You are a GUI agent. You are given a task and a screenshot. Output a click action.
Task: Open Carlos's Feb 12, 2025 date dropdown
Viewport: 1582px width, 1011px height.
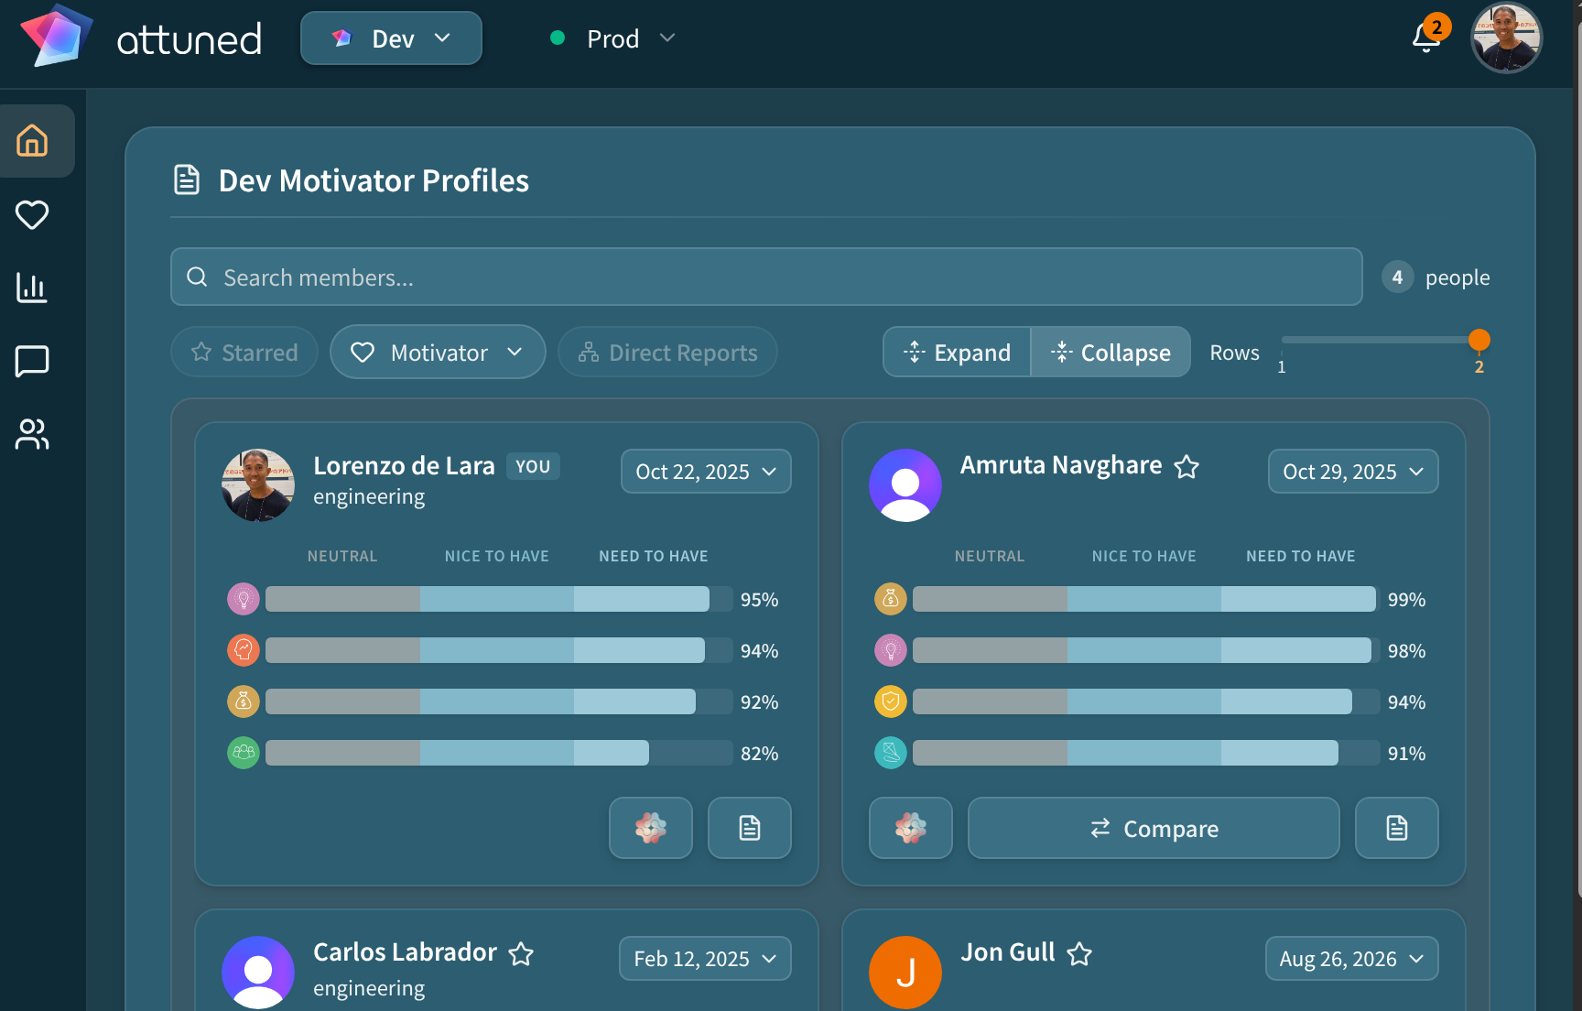[x=705, y=959]
